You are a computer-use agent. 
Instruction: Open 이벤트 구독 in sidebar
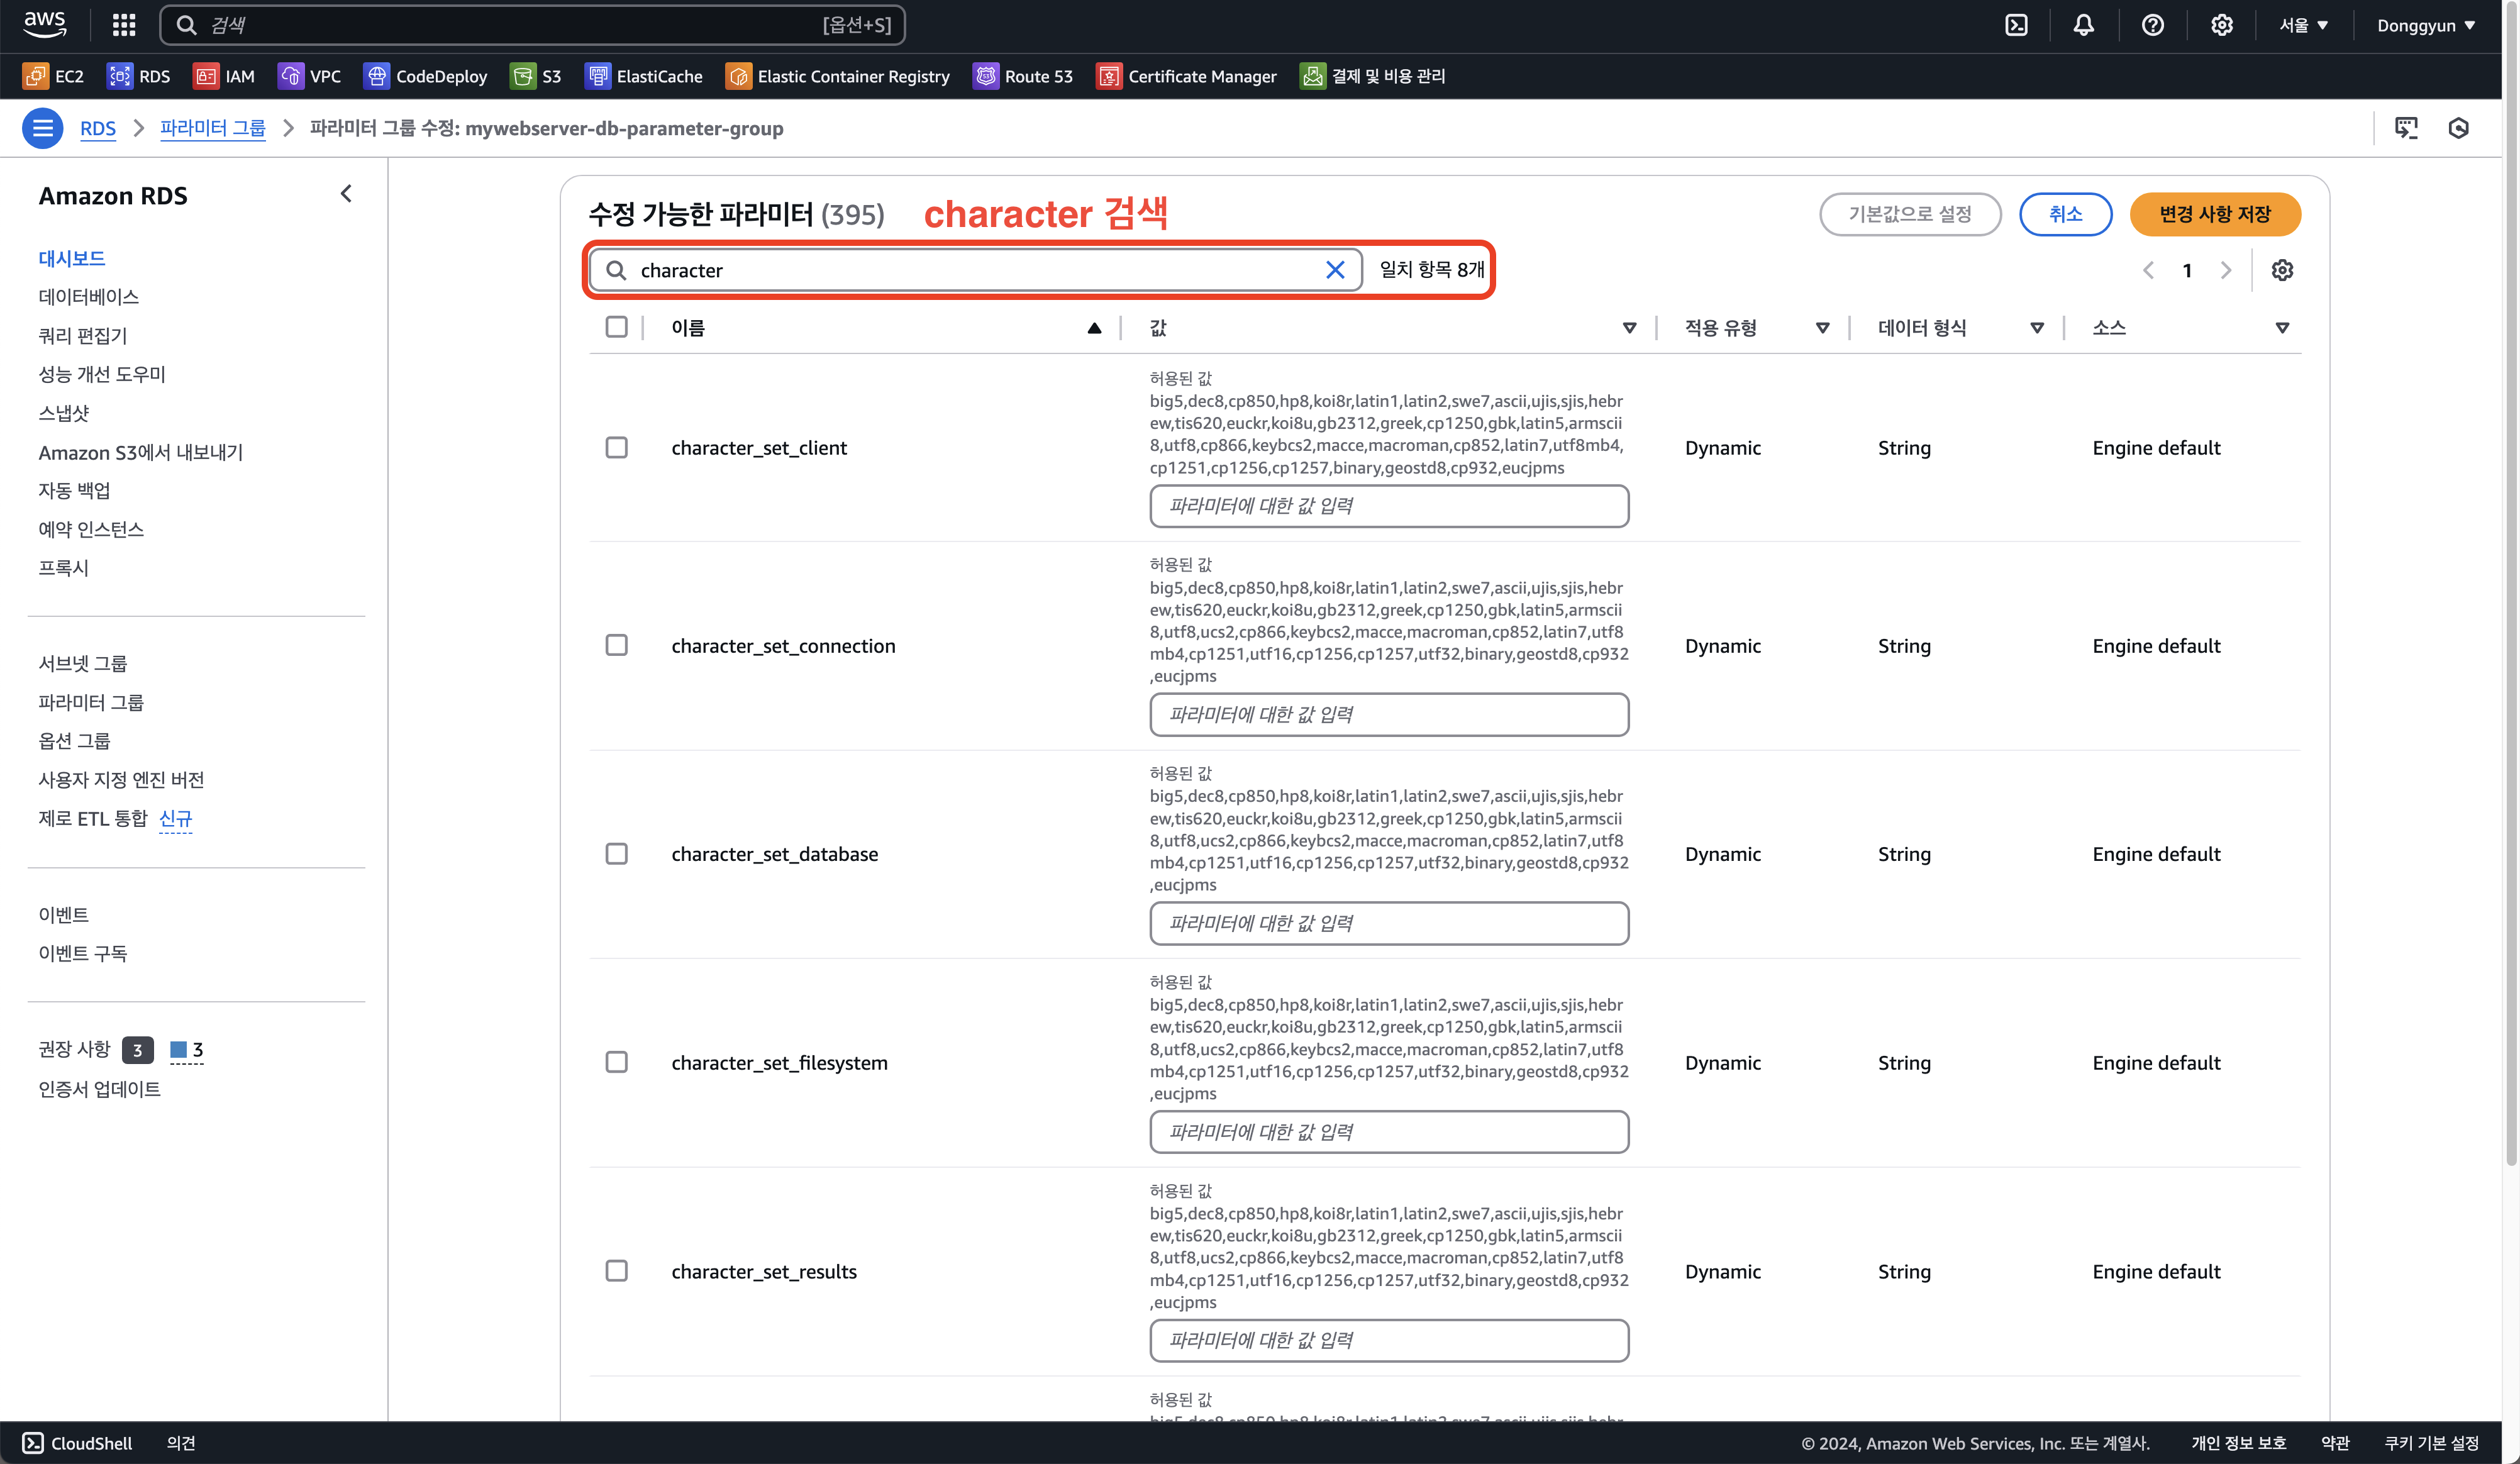83,953
